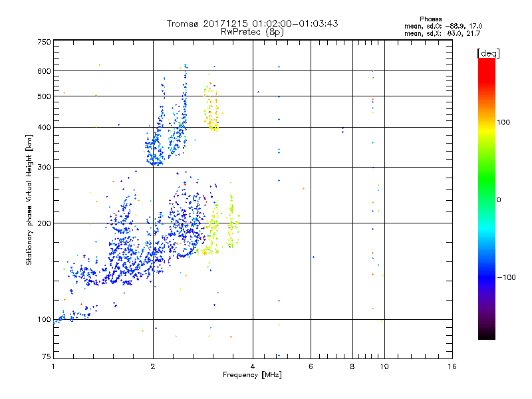Viewport: 532px width, 399px height.
Task: Click the y-axis label '75'
Action: coord(47,356)
